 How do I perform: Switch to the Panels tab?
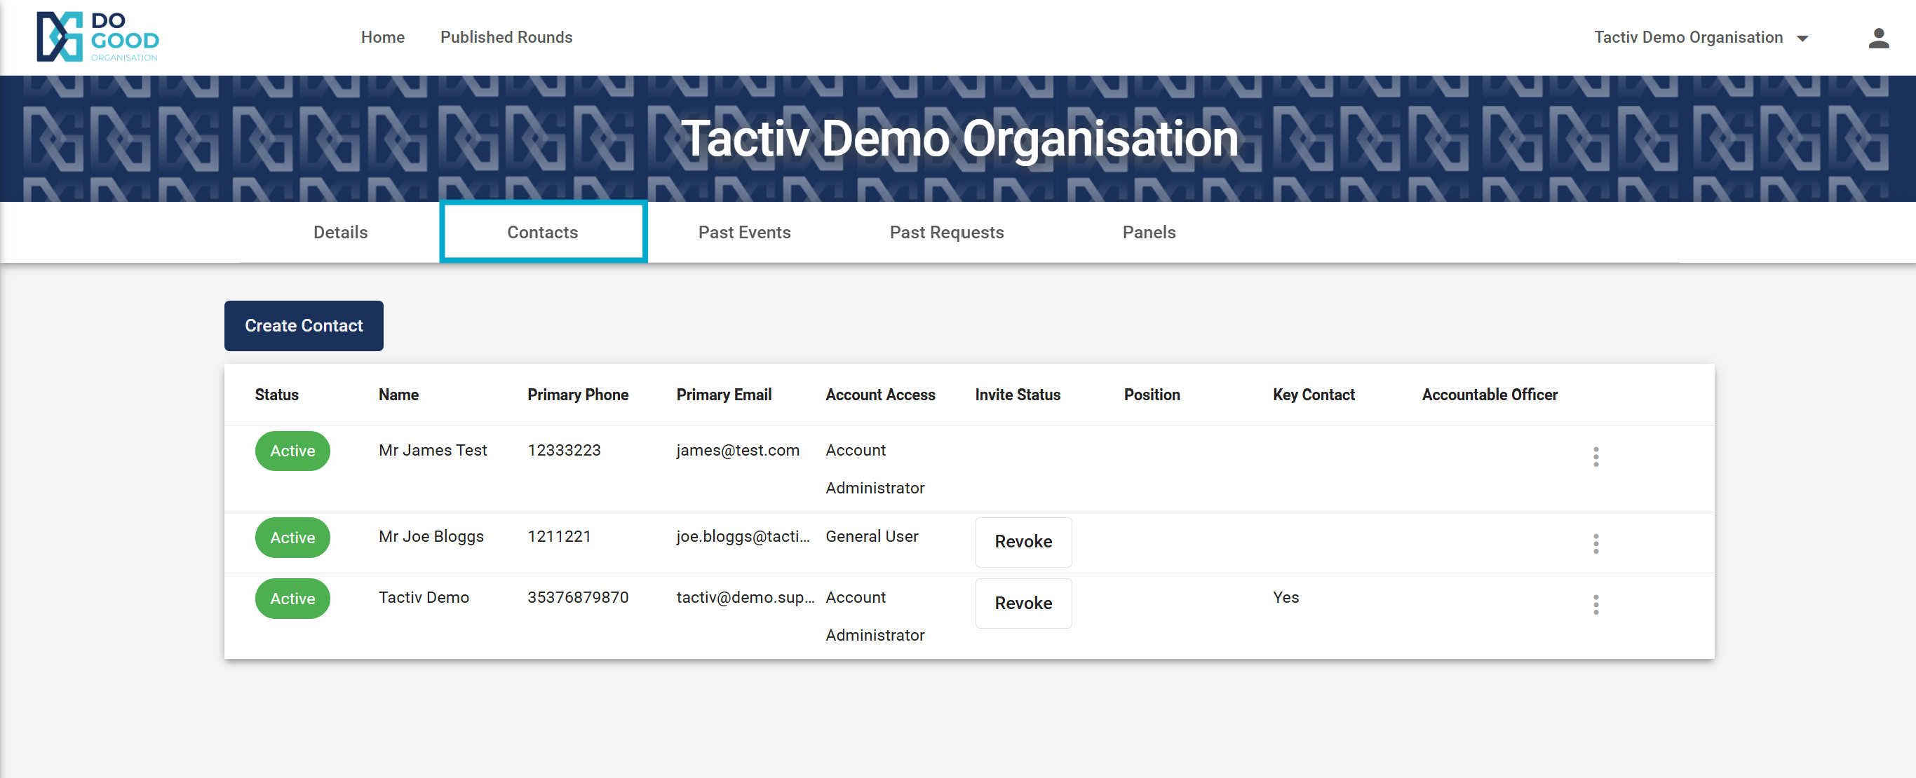point(1149,233)
